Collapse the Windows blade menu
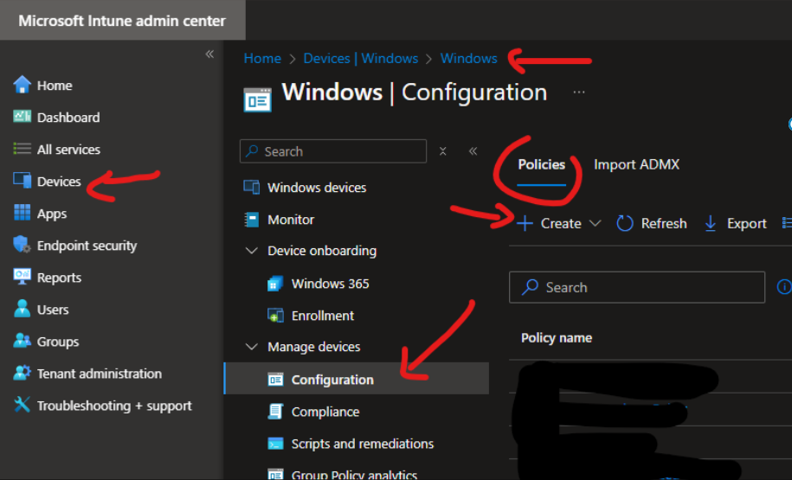 point(473,151)
